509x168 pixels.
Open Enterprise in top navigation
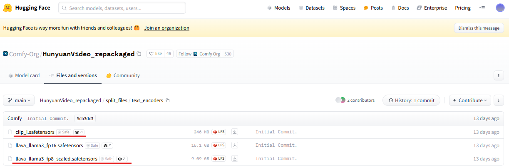pos(432,8)
